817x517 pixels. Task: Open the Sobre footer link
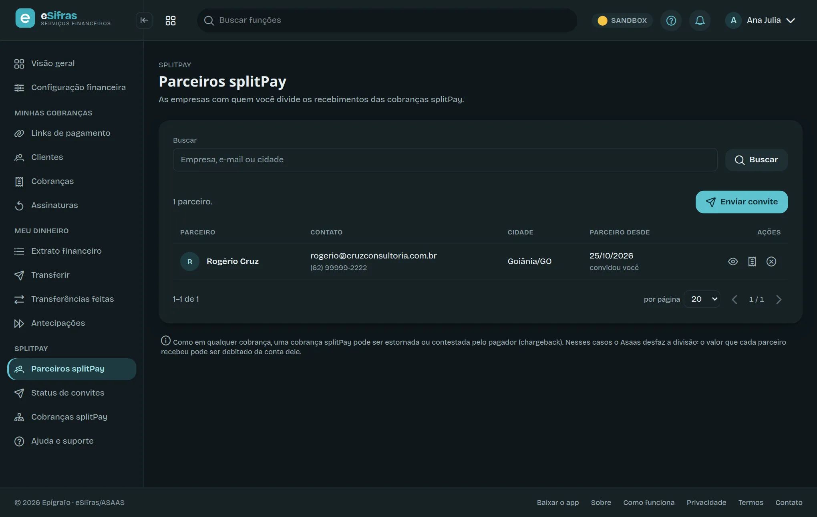coord(601,503)
